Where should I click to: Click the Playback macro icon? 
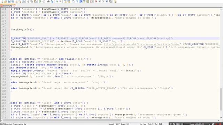click(x=103, y=1)
